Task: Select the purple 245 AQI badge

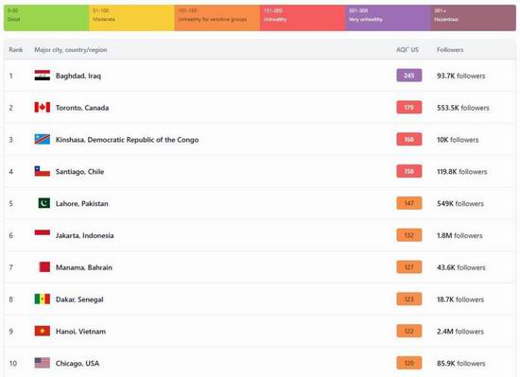Action: point(409,76)
